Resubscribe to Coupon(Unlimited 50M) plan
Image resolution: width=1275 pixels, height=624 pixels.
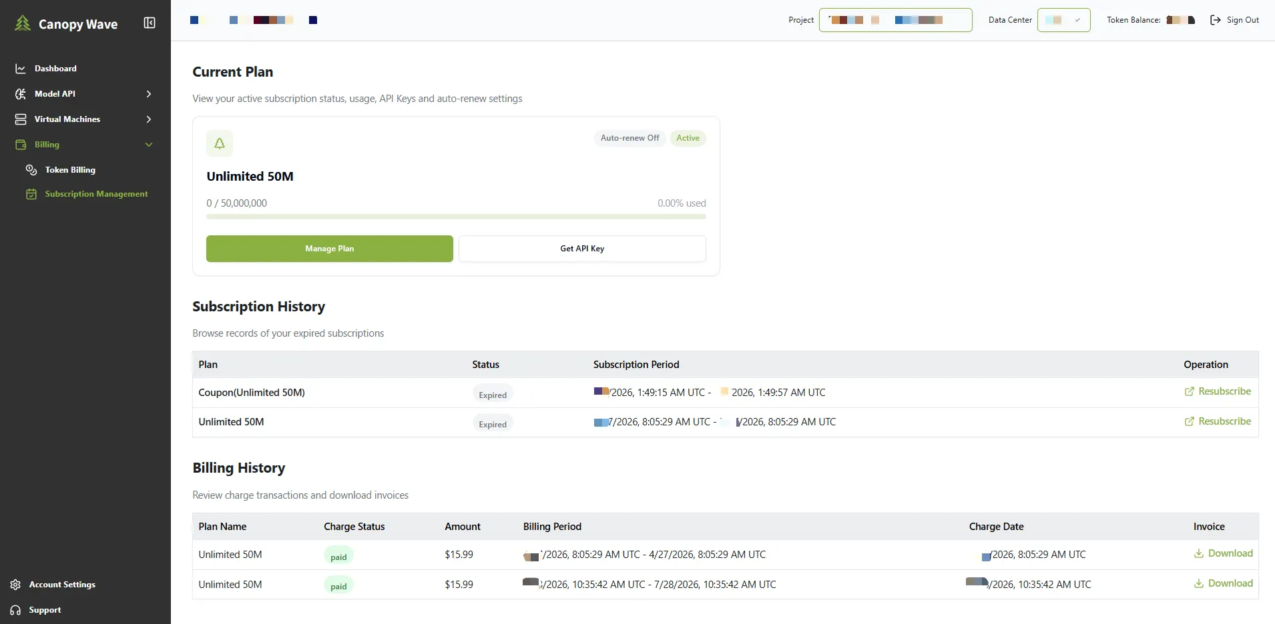[x=1218, y=391]
